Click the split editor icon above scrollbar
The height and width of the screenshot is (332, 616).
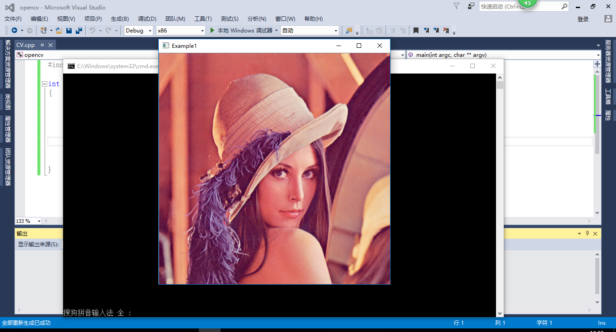pyautogui.click(x=598, y=64)
